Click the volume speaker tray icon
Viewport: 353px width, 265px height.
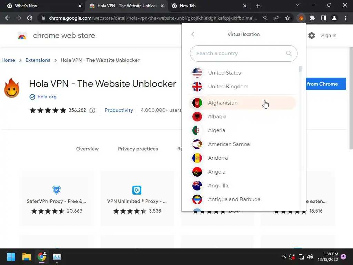click(310, 257)
